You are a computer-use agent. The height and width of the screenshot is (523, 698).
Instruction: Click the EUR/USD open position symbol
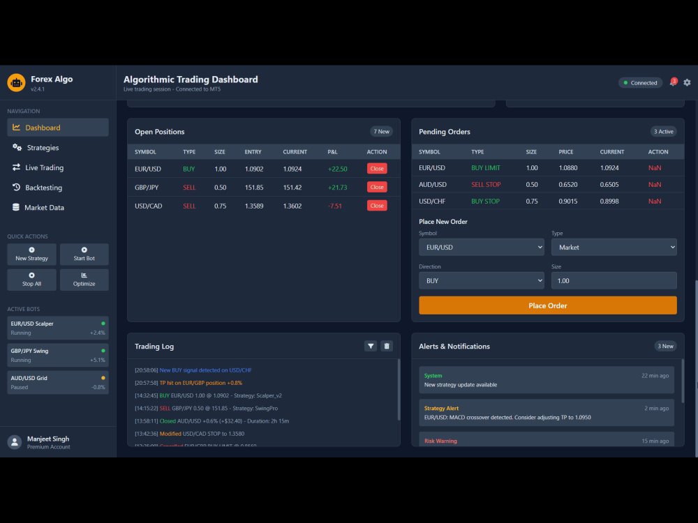pyautogui.click(x=148, y=169)
